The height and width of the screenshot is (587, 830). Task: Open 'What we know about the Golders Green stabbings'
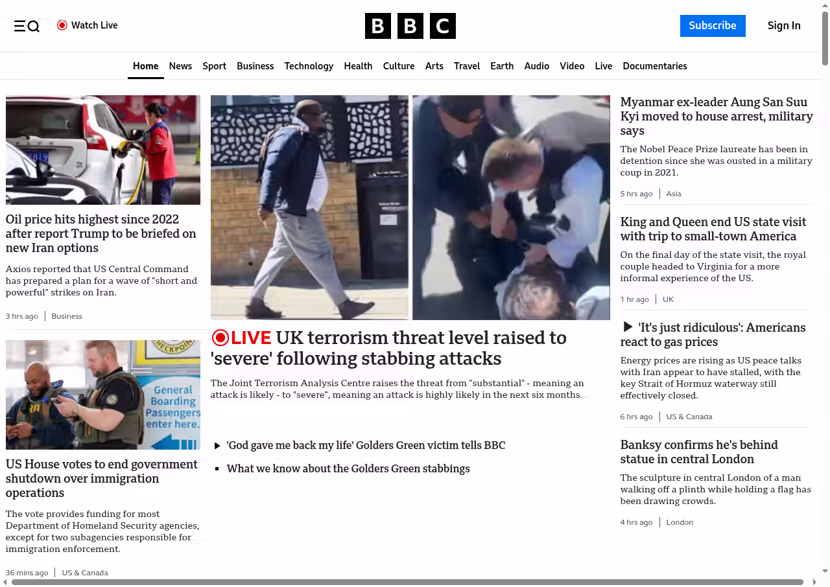[x=348, y=468]
